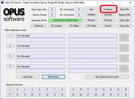Click client link 1 Not Allocated field
The height and width of the screenshot is (99, 135).
(41, 36)
